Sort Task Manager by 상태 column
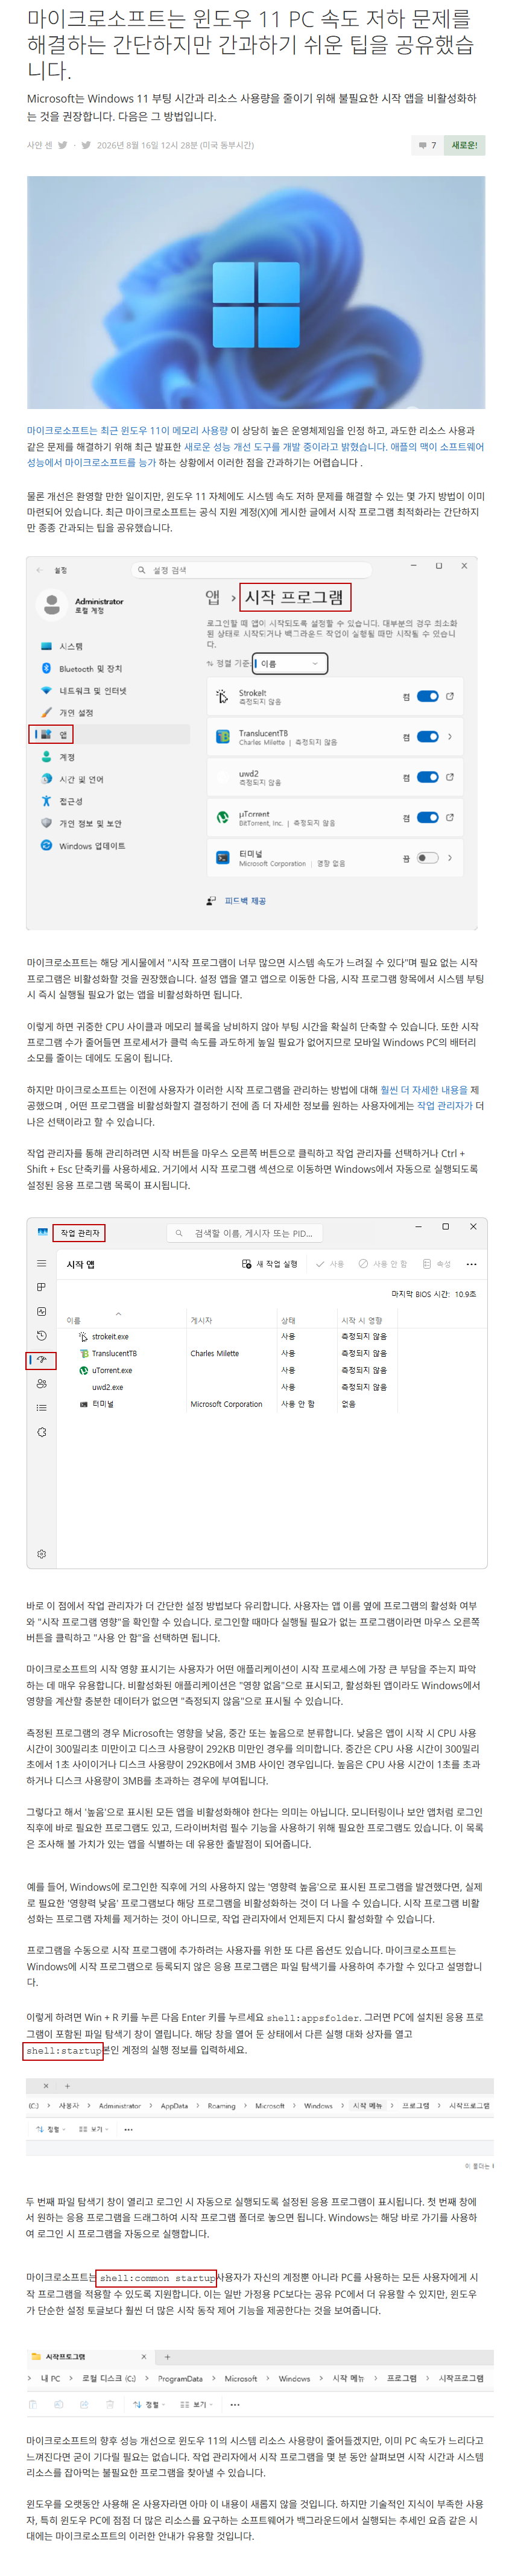The height and width of the screenshot is (2576, 509). click(288, 1320)
